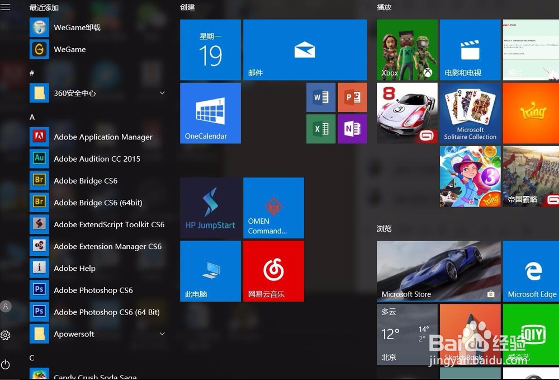Launch WeGame卸载 uninstaller
Screen dimensions: 559x380
click(x=98, y=27)
